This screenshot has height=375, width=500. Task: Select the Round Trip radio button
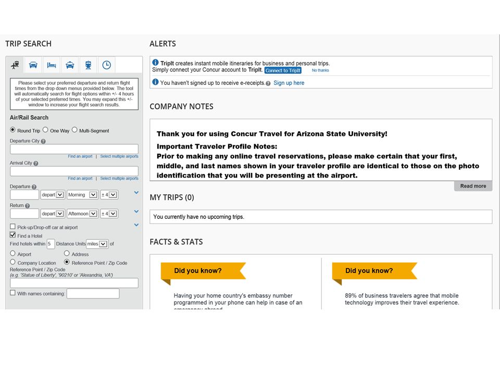(x=12, y=130)
